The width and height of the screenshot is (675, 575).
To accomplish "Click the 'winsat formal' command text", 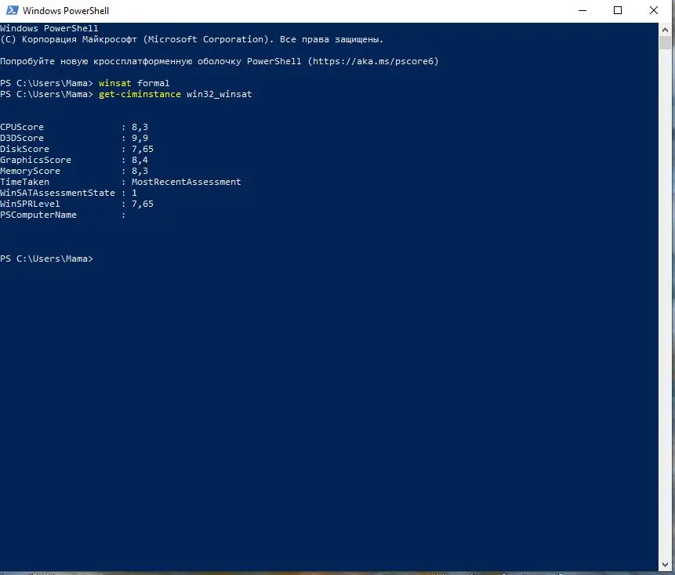I will point(134,83).
